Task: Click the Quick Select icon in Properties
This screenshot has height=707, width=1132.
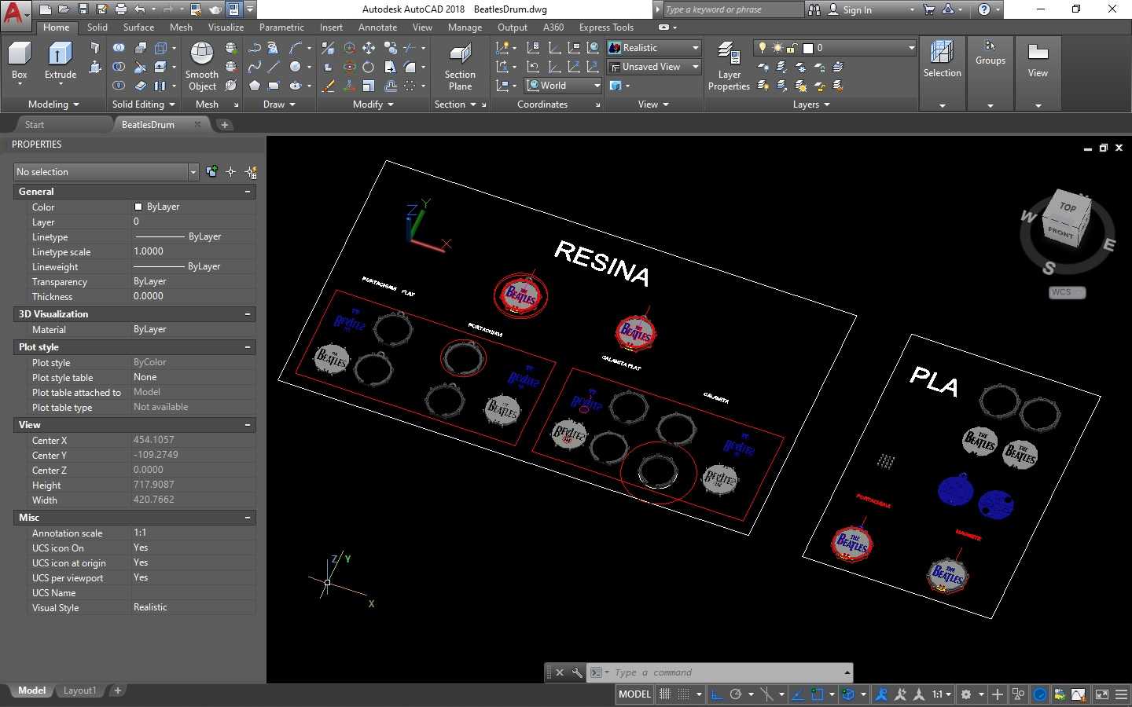Action: [x=251, y=172]
